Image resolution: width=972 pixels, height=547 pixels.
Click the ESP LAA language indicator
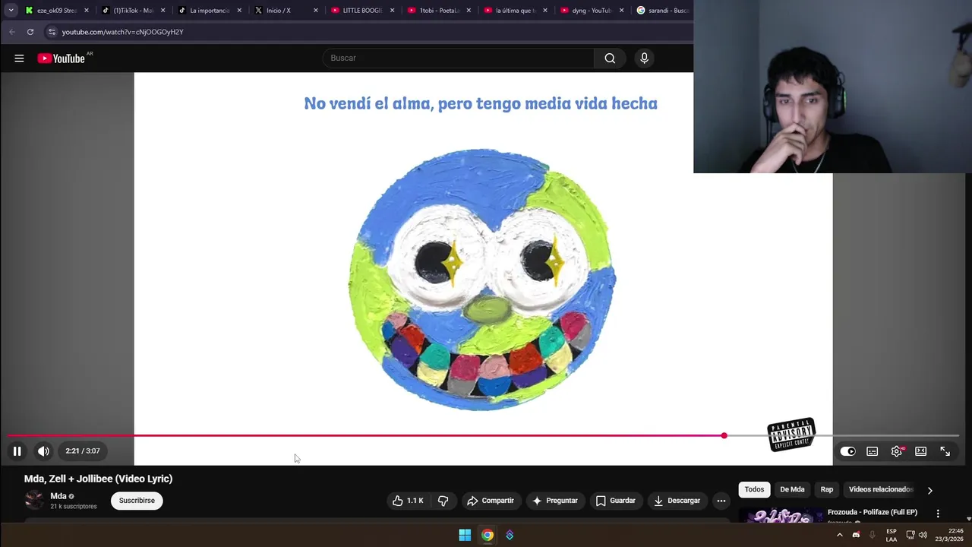892,535
